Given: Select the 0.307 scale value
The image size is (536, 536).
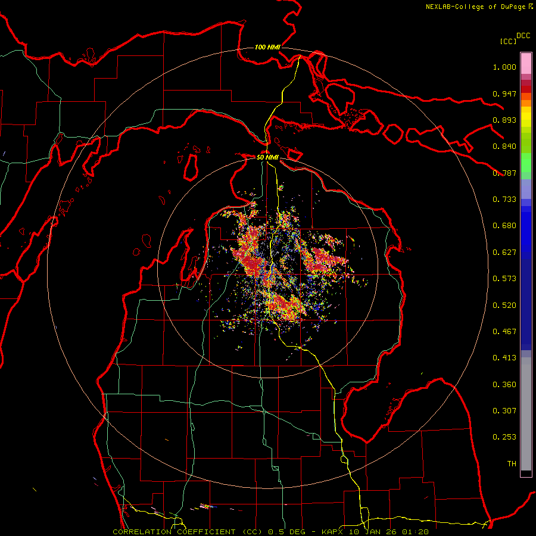Looking at the screenshot, I should [x=504, y=411].
